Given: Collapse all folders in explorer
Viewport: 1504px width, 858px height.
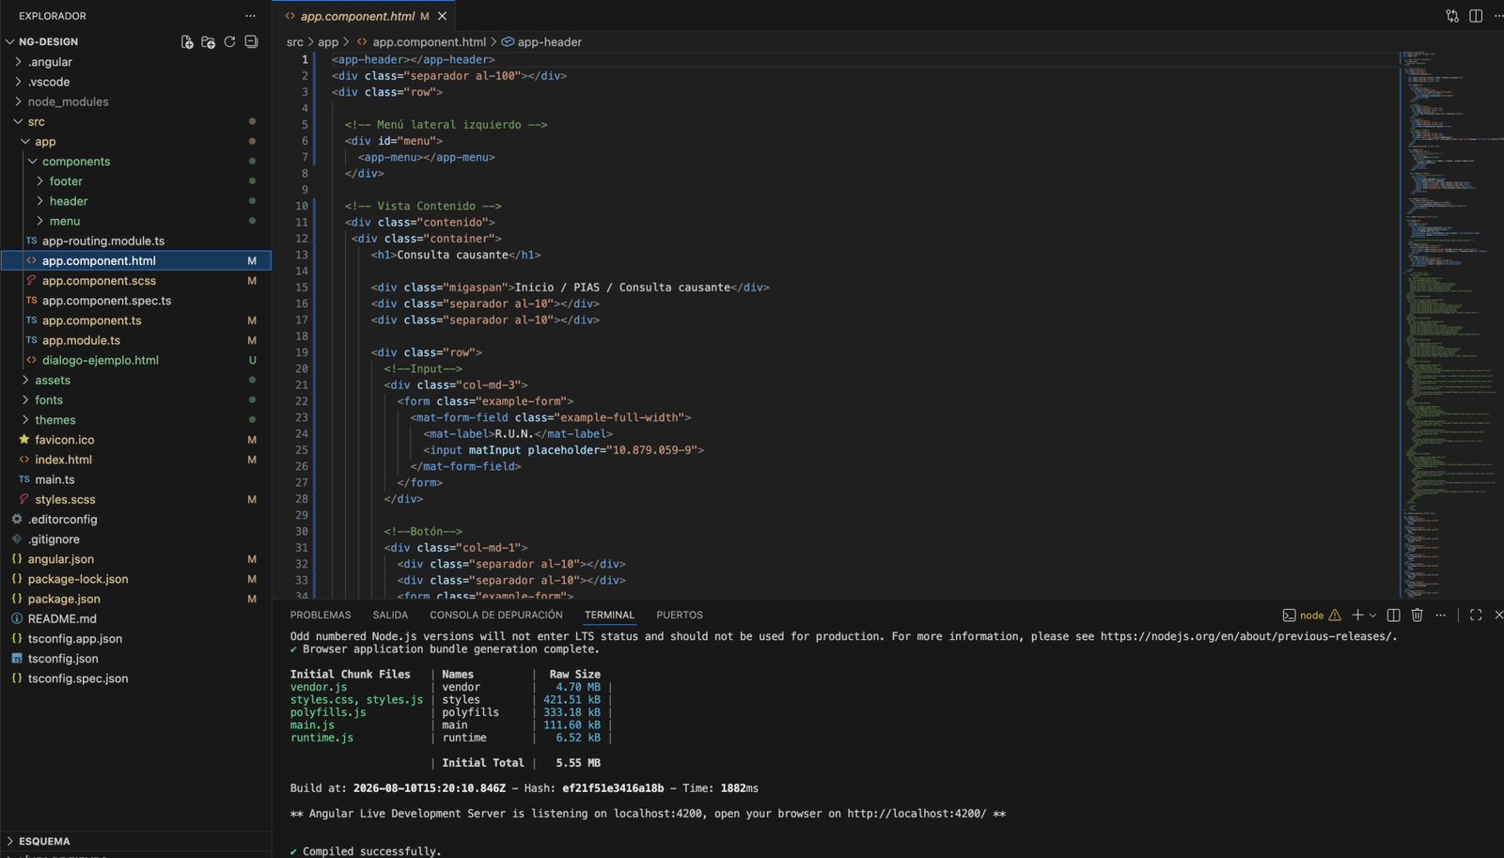Looking at the screenshot, I should (x=251, y=41).
